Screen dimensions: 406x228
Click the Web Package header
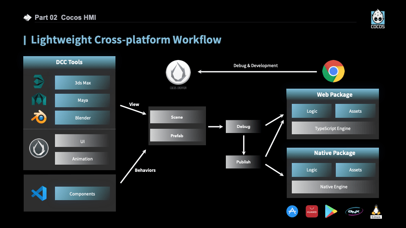333,95
